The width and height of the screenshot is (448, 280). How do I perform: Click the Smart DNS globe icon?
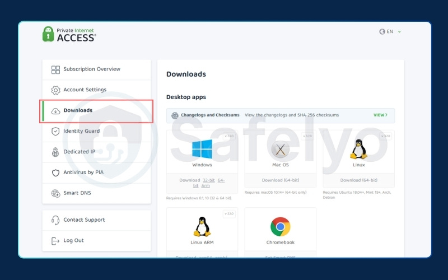(55, 193)
